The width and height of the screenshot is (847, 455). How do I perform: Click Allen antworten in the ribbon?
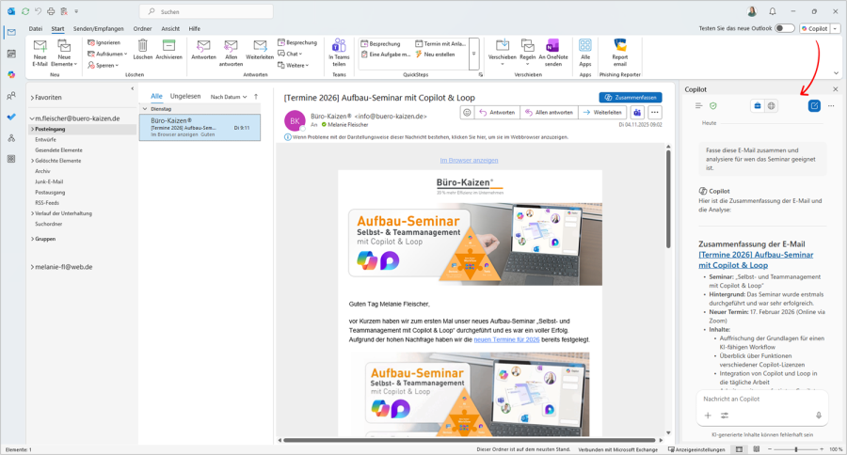click(x=231, y=53)
